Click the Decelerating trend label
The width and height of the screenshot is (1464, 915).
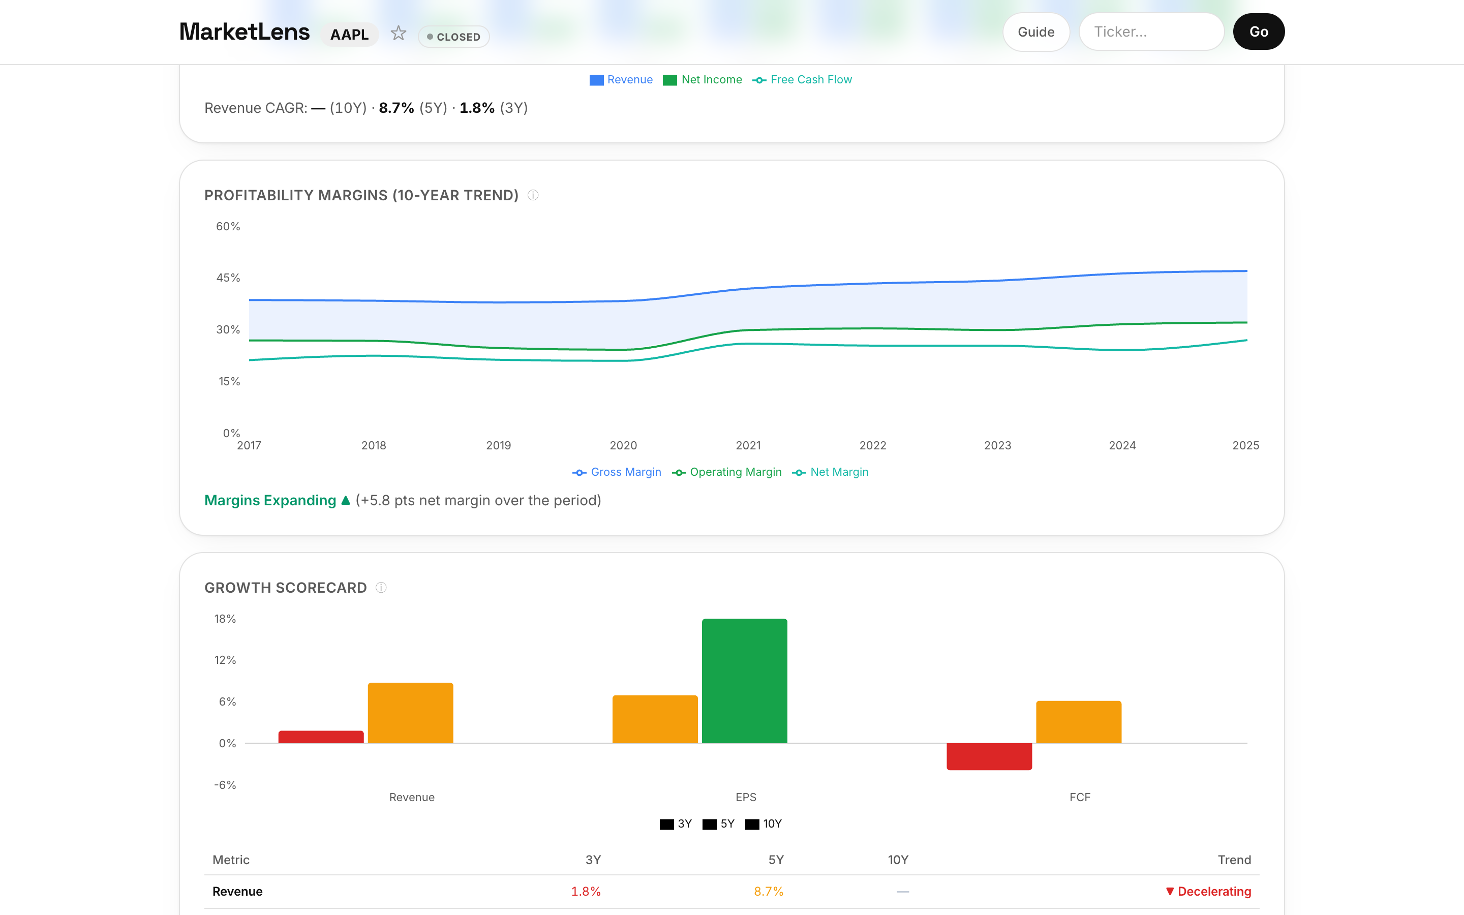click(x=1208, y=892)
